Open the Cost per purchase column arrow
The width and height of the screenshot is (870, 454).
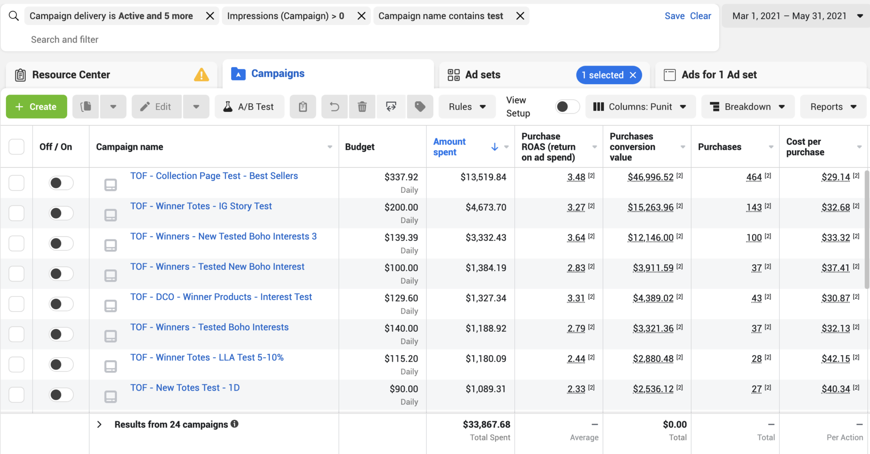[x=859, y=147]
